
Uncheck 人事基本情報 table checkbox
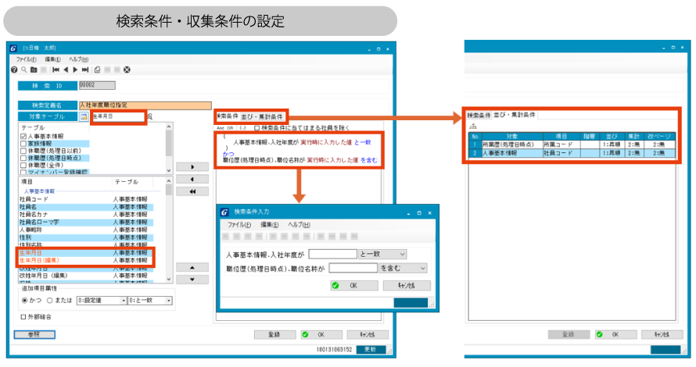click(23, 137)
